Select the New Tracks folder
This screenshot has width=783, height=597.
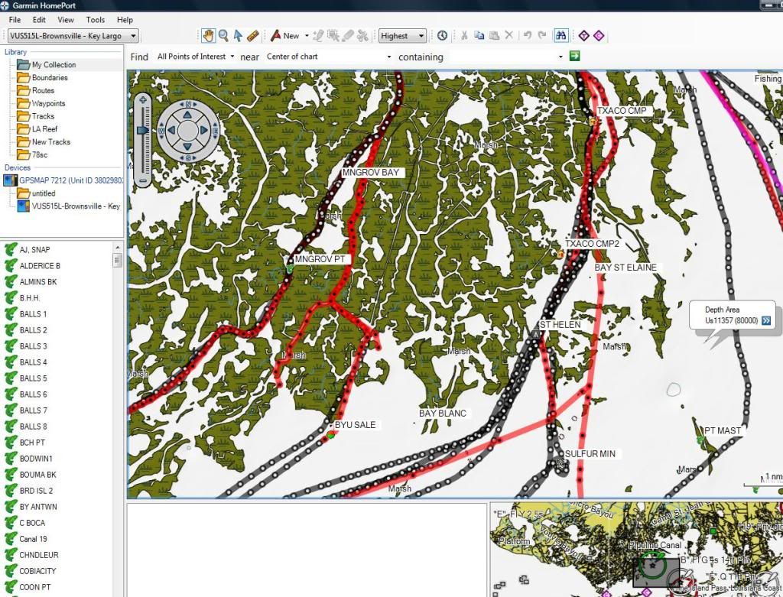[x=51, y=141]
